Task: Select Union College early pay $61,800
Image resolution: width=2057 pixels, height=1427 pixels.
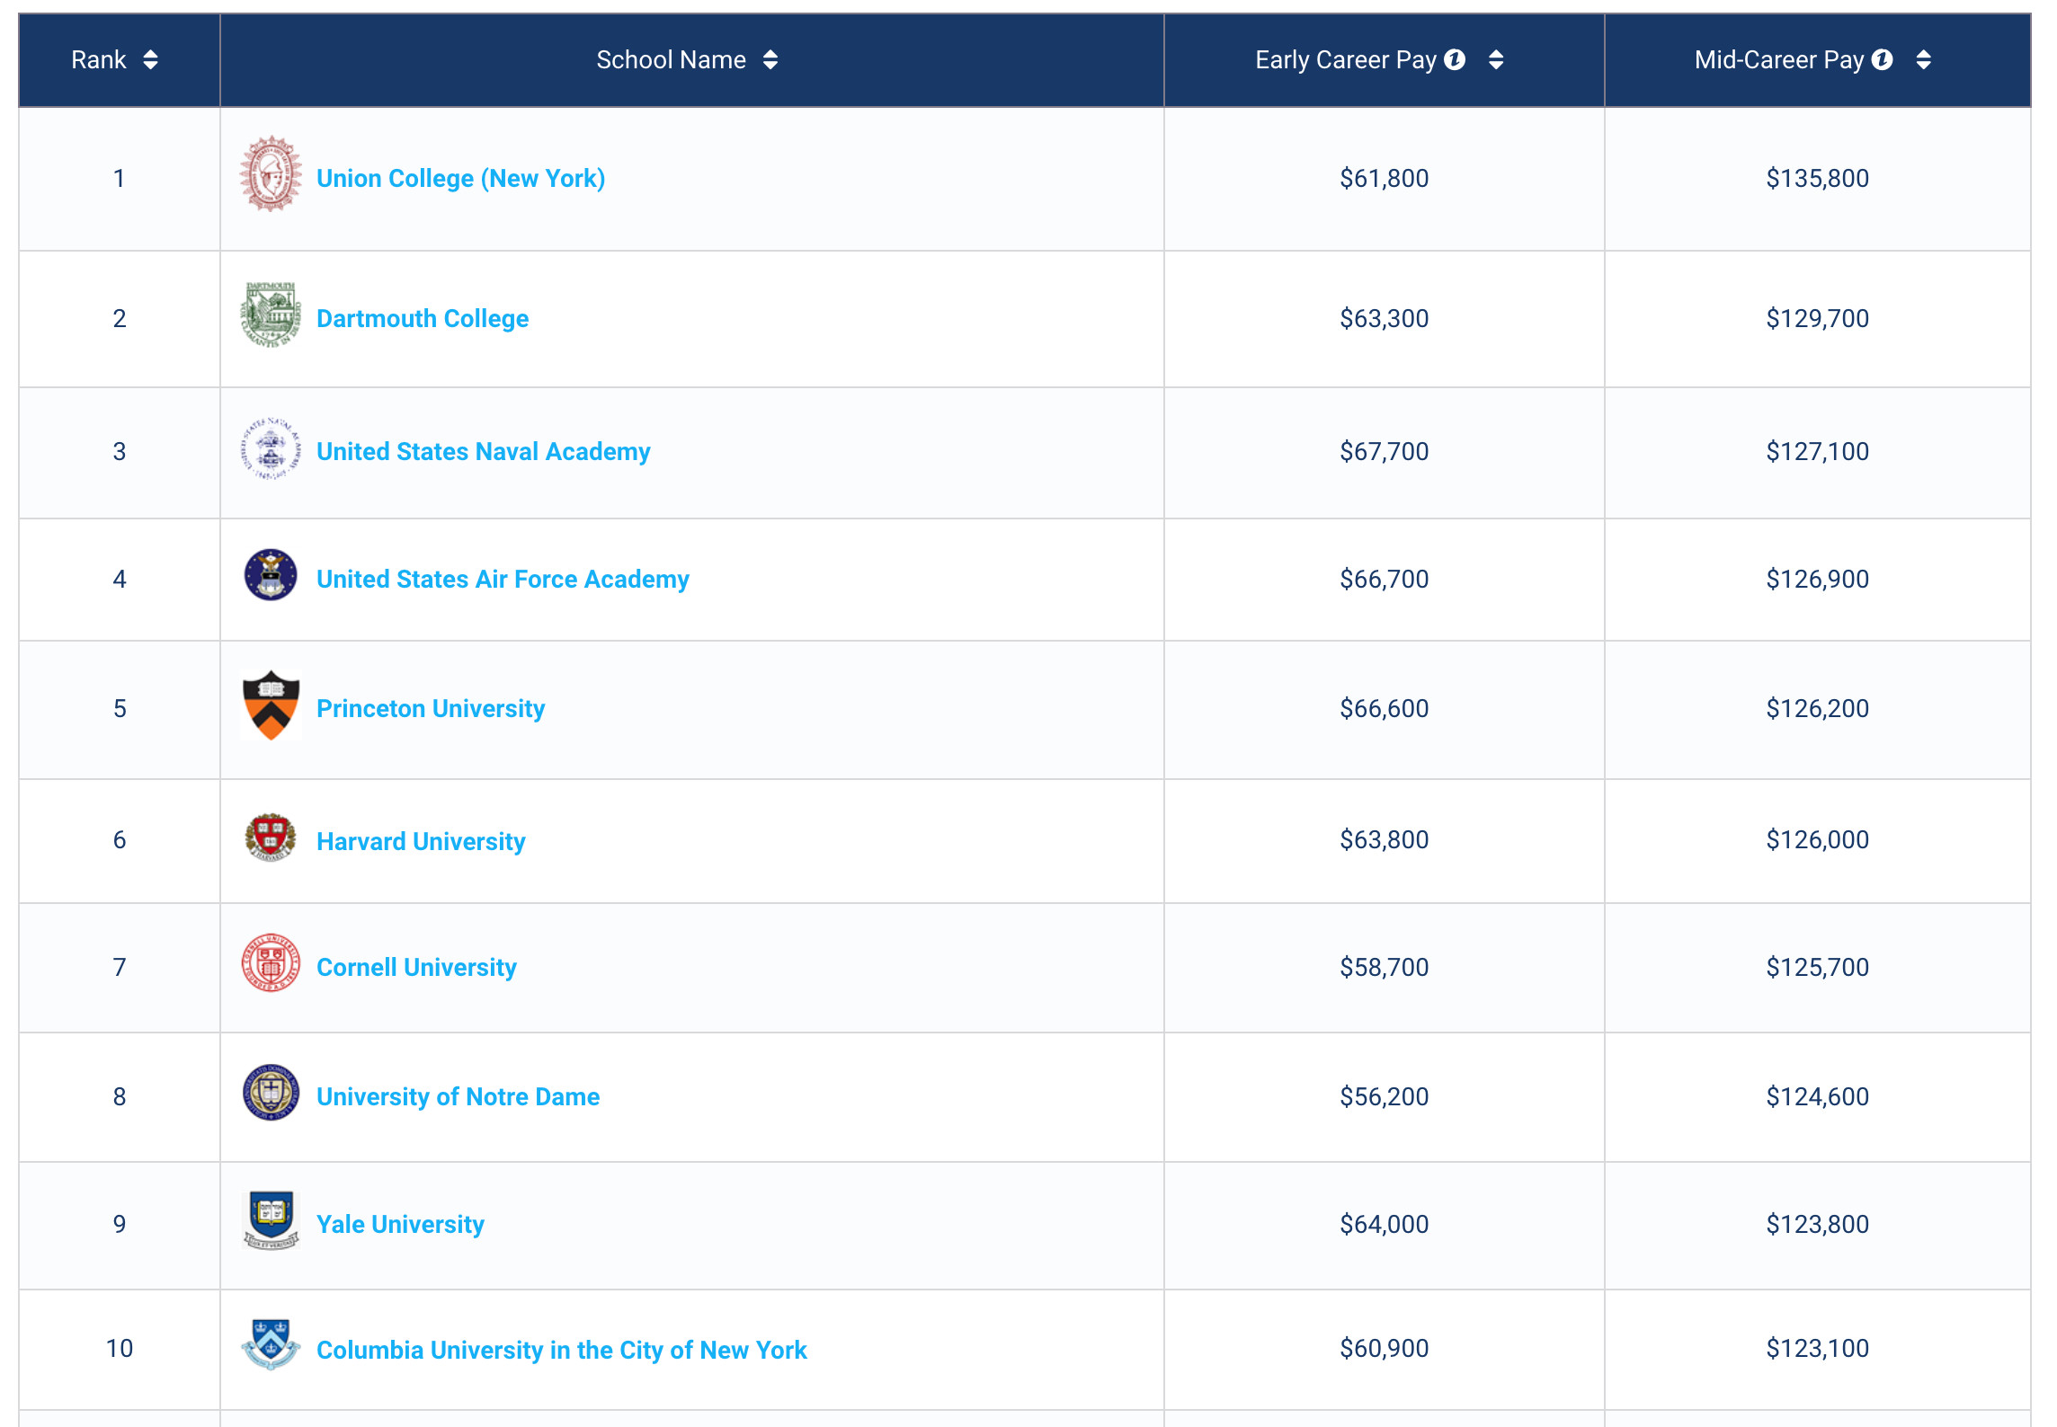Action: (x=1384, y=179)
